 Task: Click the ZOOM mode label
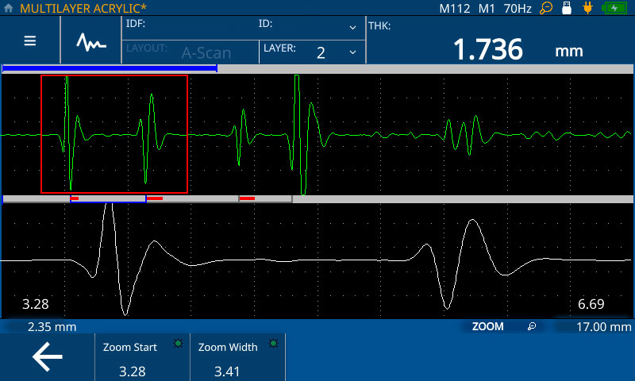pos(487,326)
